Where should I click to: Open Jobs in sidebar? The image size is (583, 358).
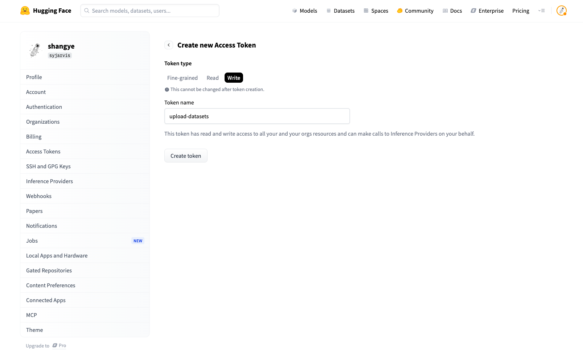(x=85, y=241)
